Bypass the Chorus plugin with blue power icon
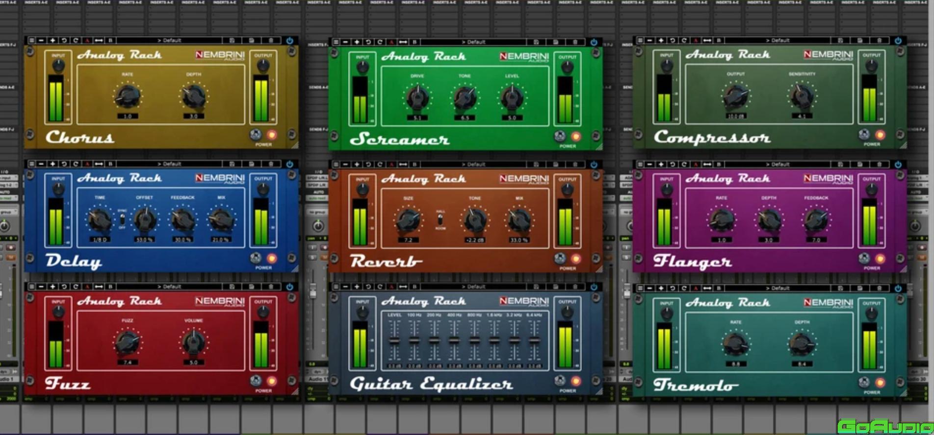The height and width of the screenshot is (435, 934). 290,40
